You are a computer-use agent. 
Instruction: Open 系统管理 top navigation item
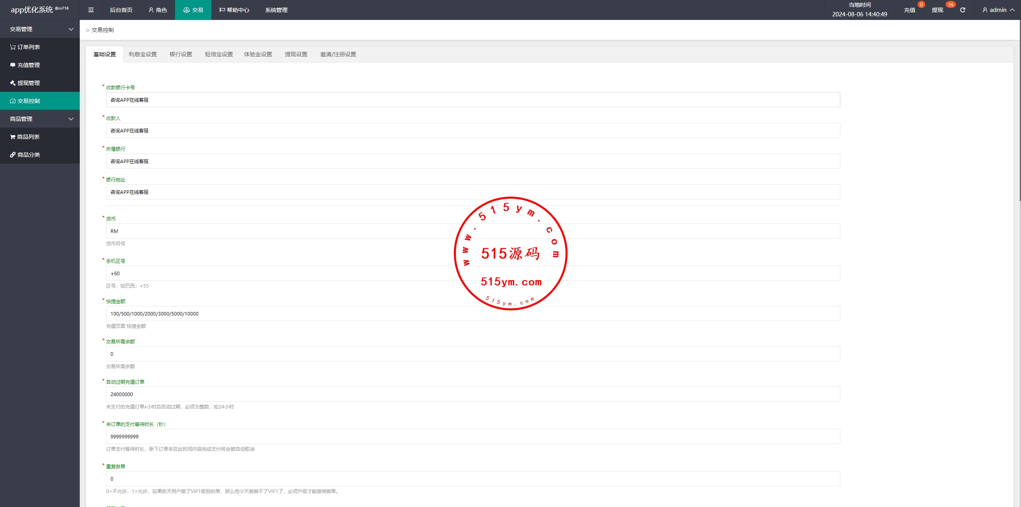point(276,10)
